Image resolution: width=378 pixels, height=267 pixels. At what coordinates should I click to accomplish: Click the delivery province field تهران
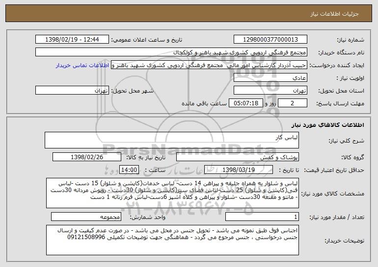point(270,91)
